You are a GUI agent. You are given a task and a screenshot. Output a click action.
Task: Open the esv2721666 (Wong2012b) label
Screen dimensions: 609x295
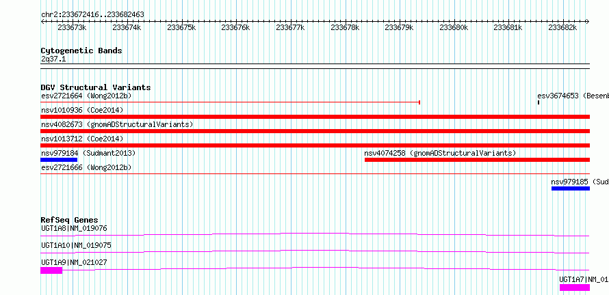(x=86, y=167)
